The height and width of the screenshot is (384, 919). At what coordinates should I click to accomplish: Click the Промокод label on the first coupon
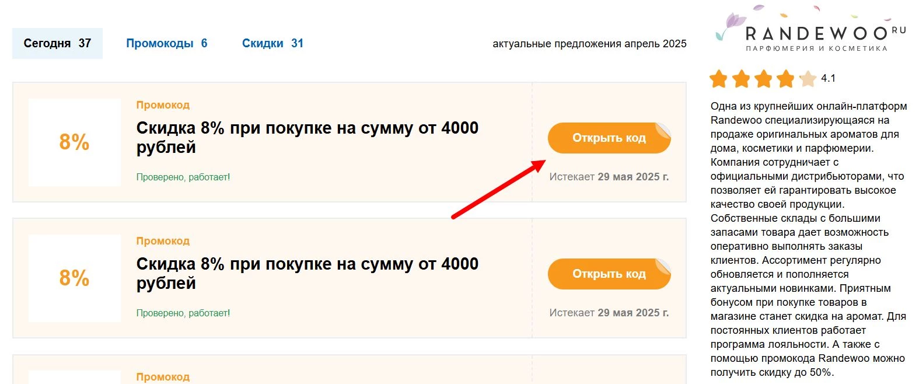[163, 105]
